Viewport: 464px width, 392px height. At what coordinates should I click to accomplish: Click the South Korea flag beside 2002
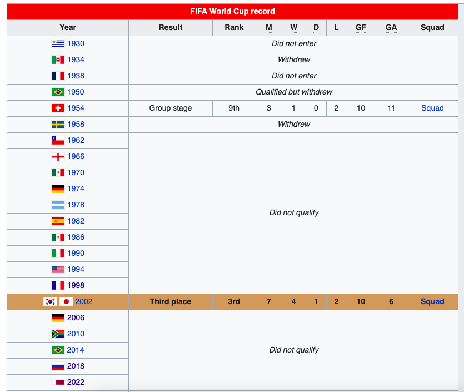coord(51,301)
